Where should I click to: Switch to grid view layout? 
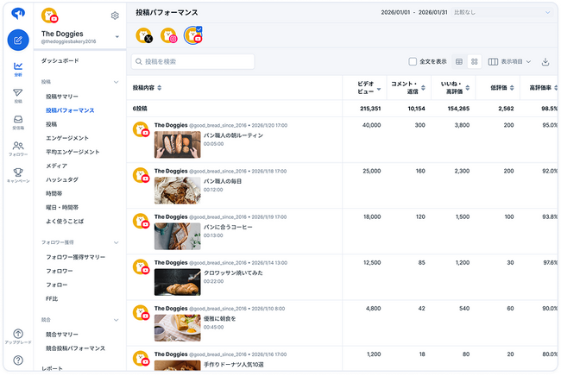[474, 62]
